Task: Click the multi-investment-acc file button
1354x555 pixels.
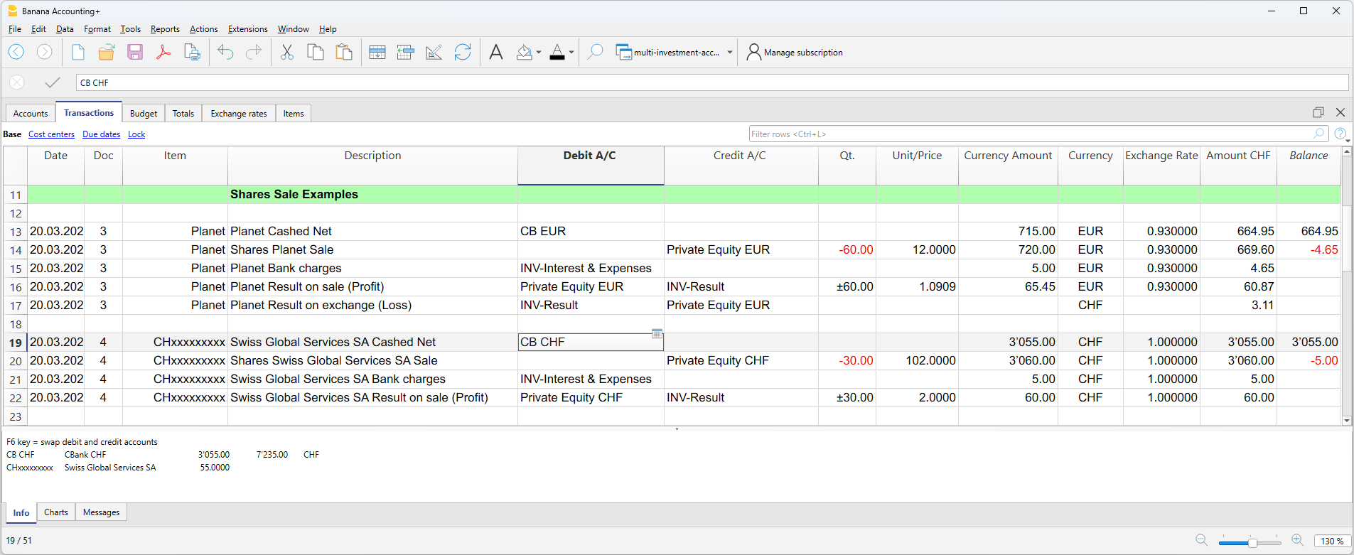Action: coord(667,53)
